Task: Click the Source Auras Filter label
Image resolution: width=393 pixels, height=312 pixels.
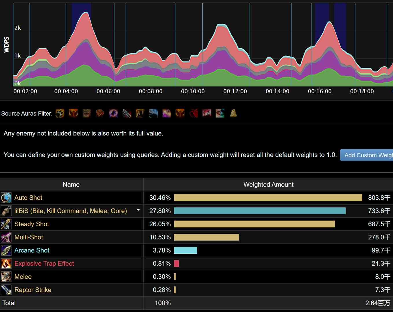Action: [27, 114]
